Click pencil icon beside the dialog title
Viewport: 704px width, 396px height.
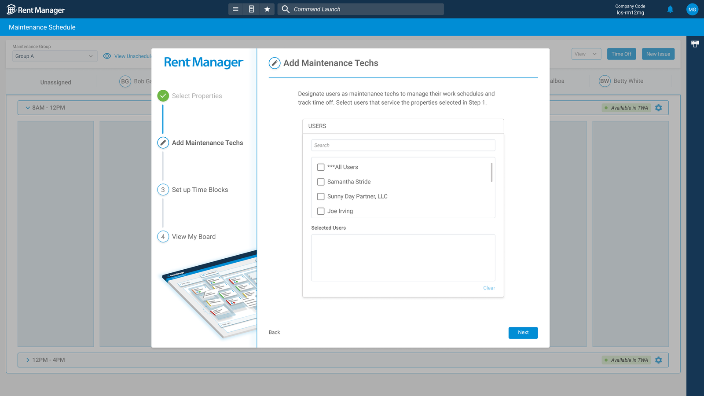point(275,63)
